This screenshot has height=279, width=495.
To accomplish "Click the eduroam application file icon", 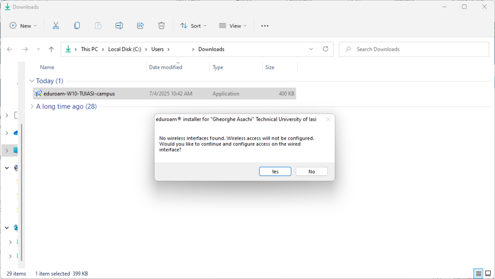I will (38, 93).
